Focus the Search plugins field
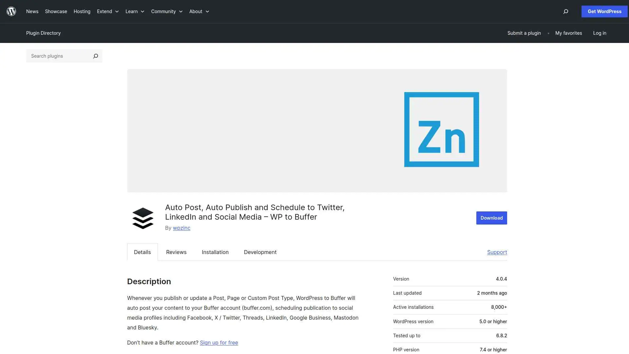 coord(59,56)
